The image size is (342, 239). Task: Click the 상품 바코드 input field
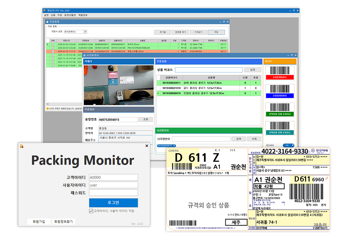coord(208,70)
